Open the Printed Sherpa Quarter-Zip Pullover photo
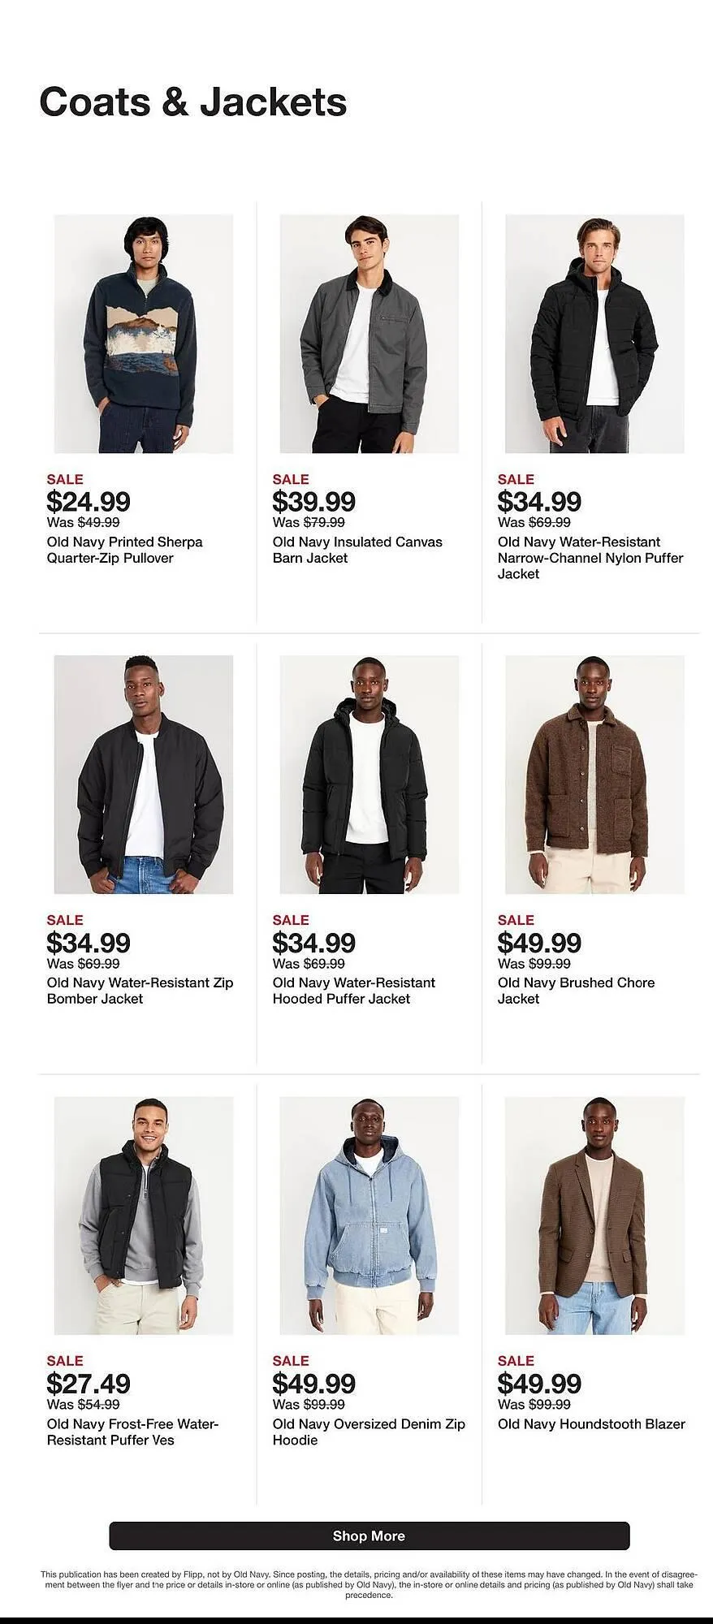Image resolution: width=713 pixels, height=1624 pixels. coord(144,334)
